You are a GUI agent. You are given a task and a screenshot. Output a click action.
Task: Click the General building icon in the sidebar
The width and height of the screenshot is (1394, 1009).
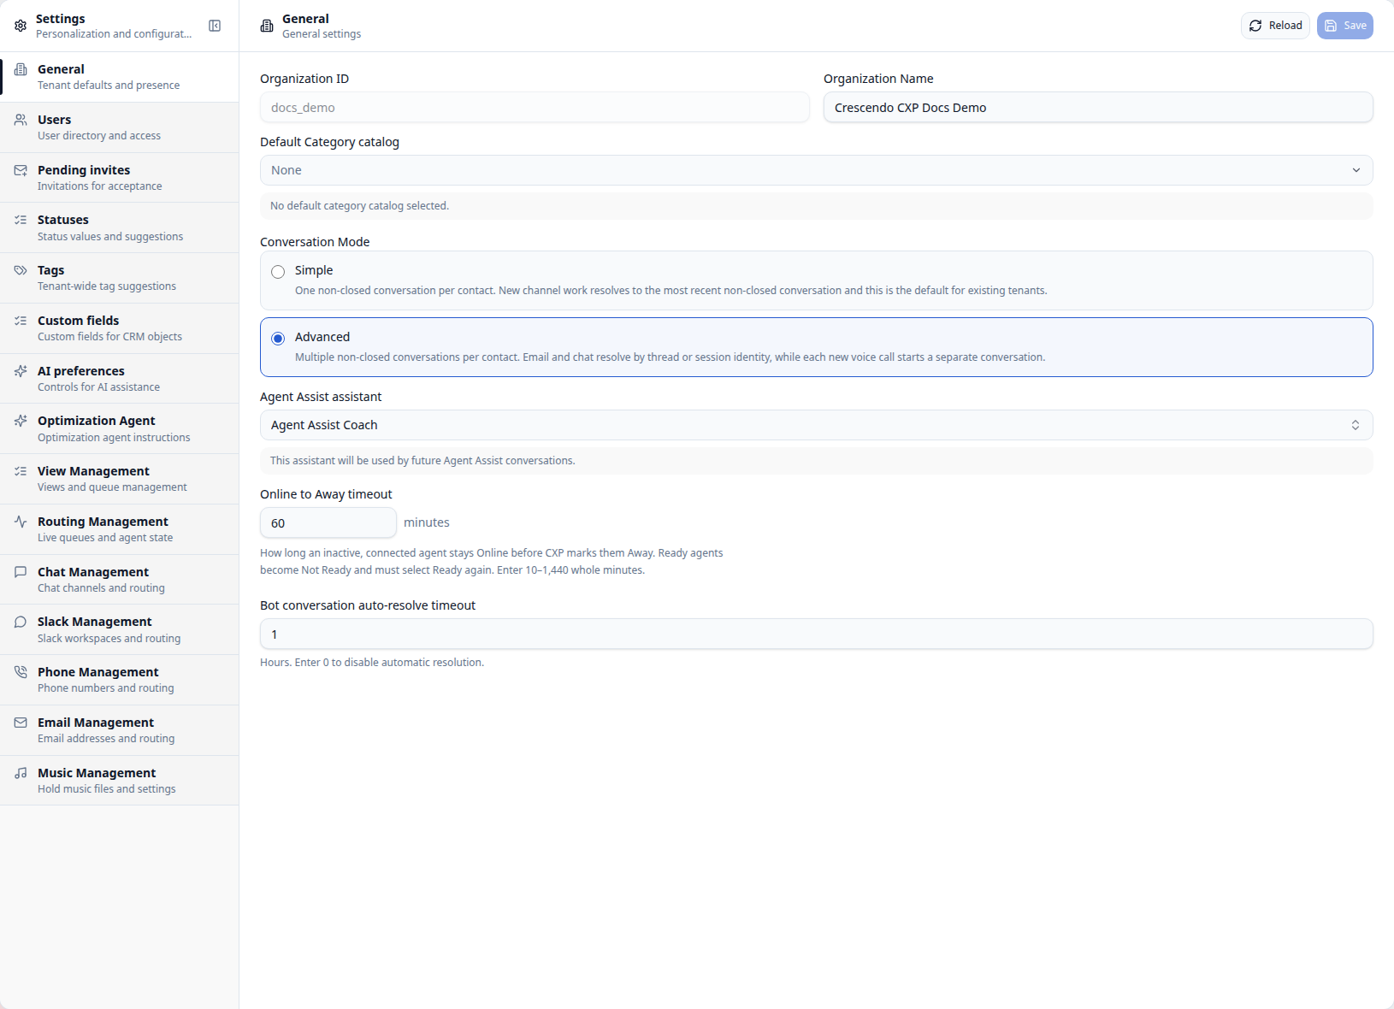(x=21, y=69)
